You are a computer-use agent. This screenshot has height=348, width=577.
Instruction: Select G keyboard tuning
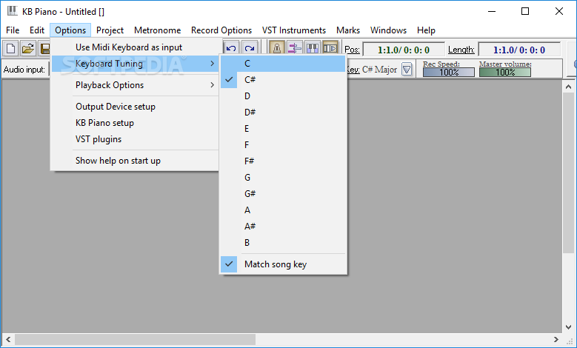pos(283,178)
